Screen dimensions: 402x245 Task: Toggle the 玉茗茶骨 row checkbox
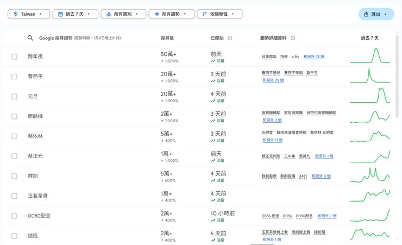point(14,196)
